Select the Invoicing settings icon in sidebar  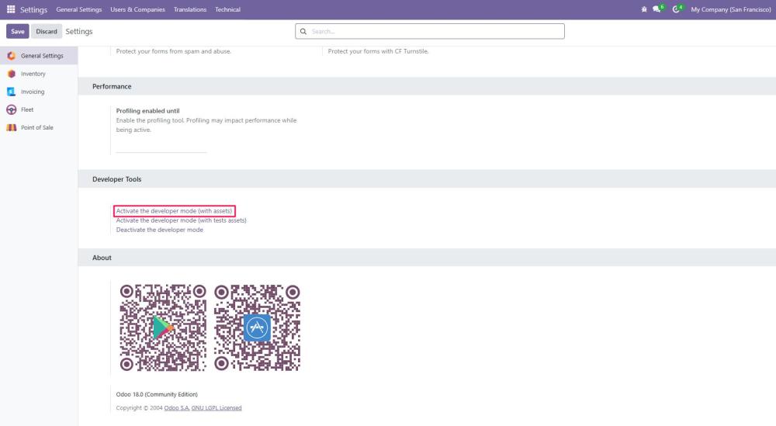click(11, 92)
